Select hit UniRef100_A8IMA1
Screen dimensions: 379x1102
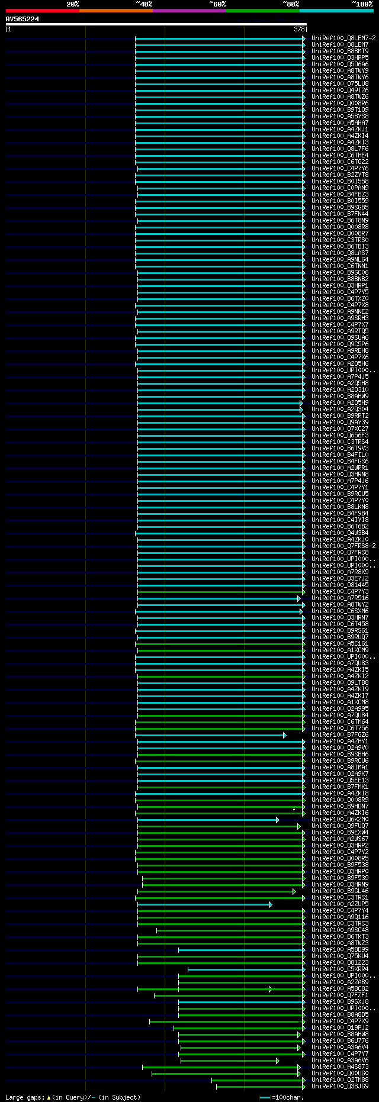click(340, 767)
